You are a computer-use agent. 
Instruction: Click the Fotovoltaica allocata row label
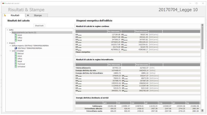click(x=94, y=109)
